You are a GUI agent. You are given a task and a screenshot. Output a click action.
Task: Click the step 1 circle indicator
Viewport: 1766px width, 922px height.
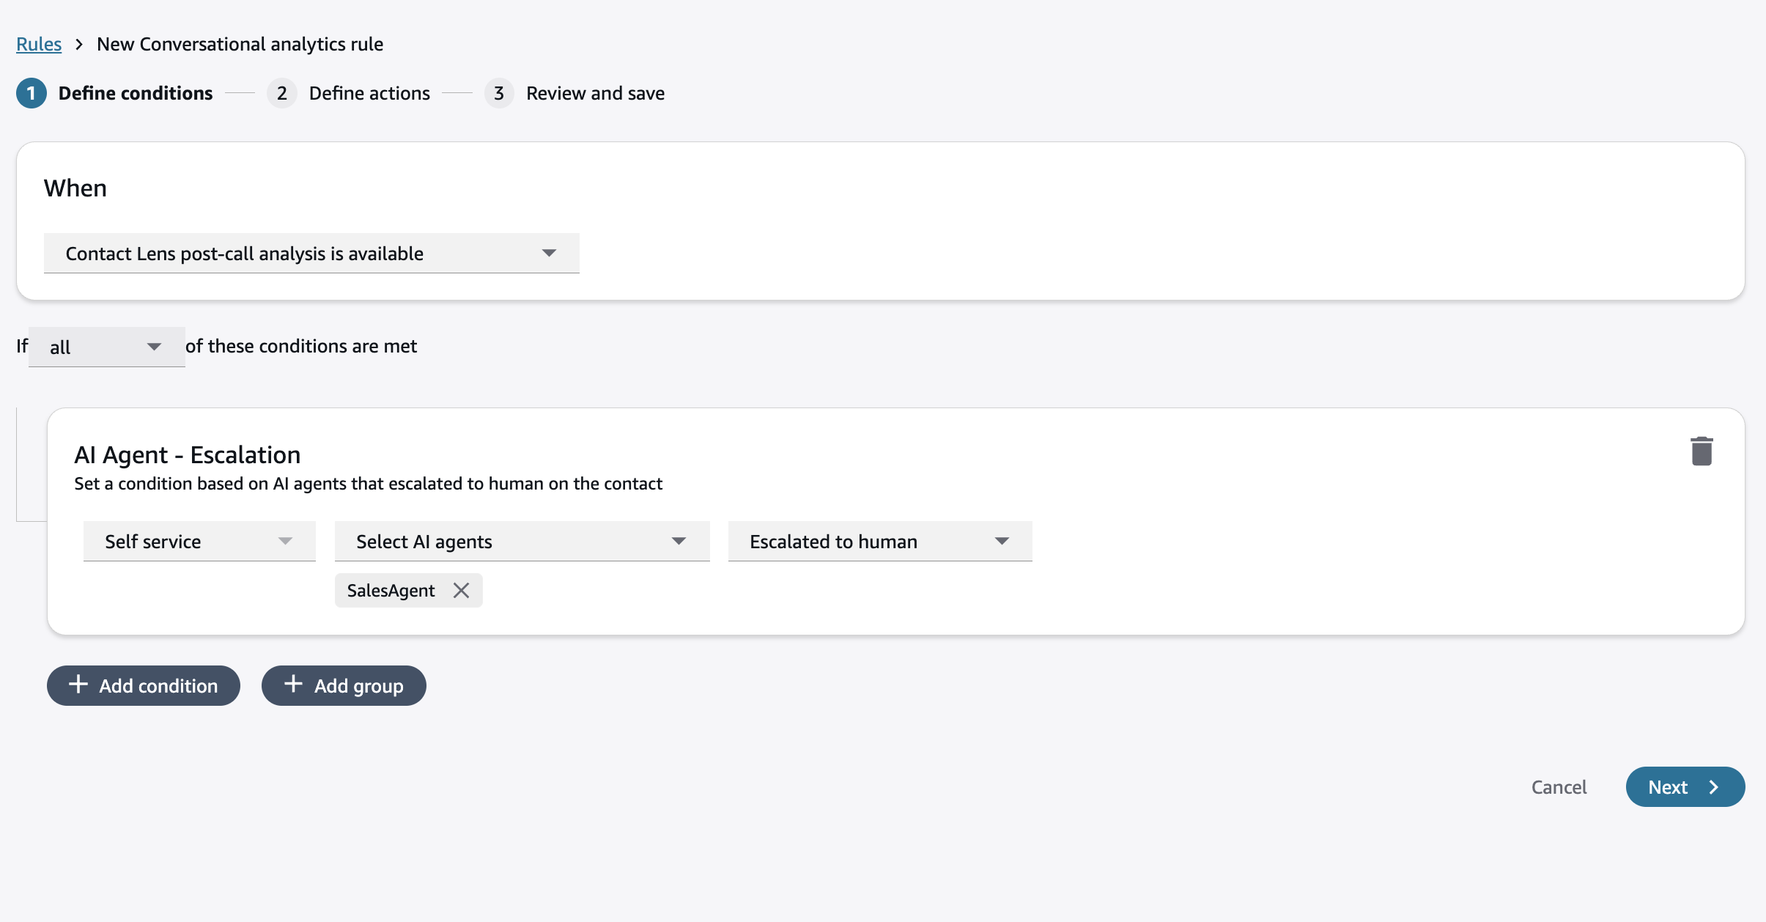coord(31,93)
